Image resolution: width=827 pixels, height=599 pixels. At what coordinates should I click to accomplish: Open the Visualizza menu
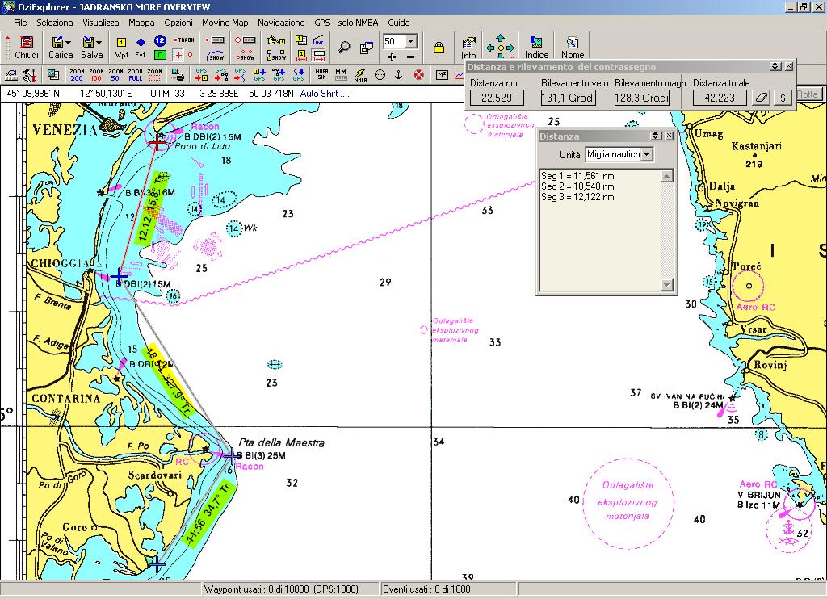[x=101, y=23]
